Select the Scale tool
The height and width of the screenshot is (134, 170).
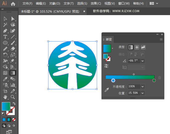[13, 55]
